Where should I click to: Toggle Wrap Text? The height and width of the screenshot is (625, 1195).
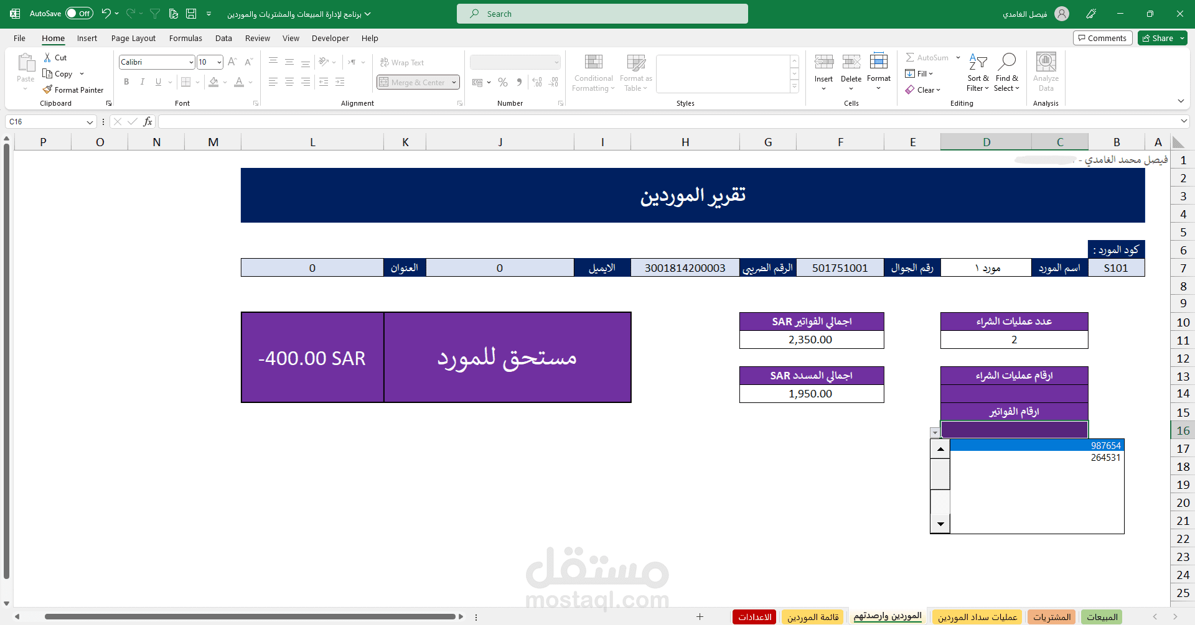point(402,62)
